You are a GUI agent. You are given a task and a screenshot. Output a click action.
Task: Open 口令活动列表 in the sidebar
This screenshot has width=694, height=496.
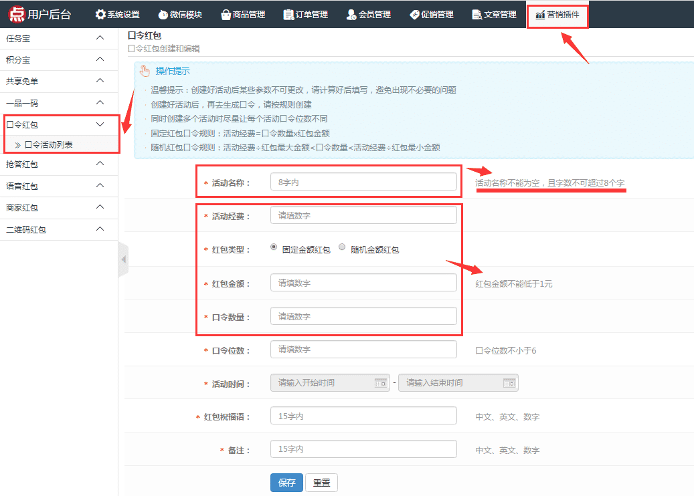[x=48, y=144]
